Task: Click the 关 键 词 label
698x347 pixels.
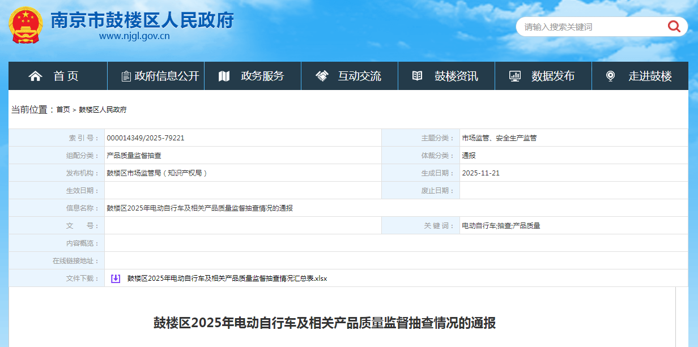Action: point(439,226)
